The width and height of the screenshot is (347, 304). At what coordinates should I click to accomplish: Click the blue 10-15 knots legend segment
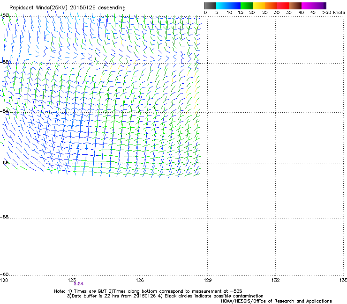(x=234, y=6)
